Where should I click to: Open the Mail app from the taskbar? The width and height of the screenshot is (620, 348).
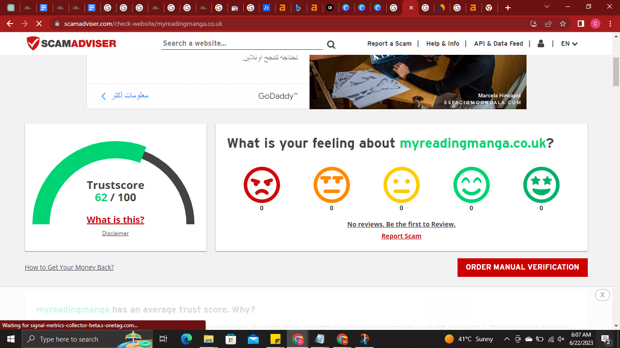click(253, 339)
